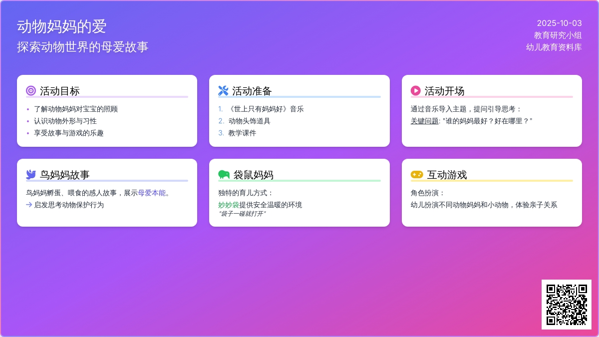The width and height of the screenshot is (599, 337).
Task: Click the highlighted 母爱本能 text
Action: [152, 193]
